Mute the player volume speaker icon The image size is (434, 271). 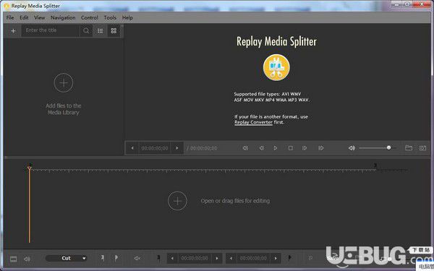coord(352,148)
